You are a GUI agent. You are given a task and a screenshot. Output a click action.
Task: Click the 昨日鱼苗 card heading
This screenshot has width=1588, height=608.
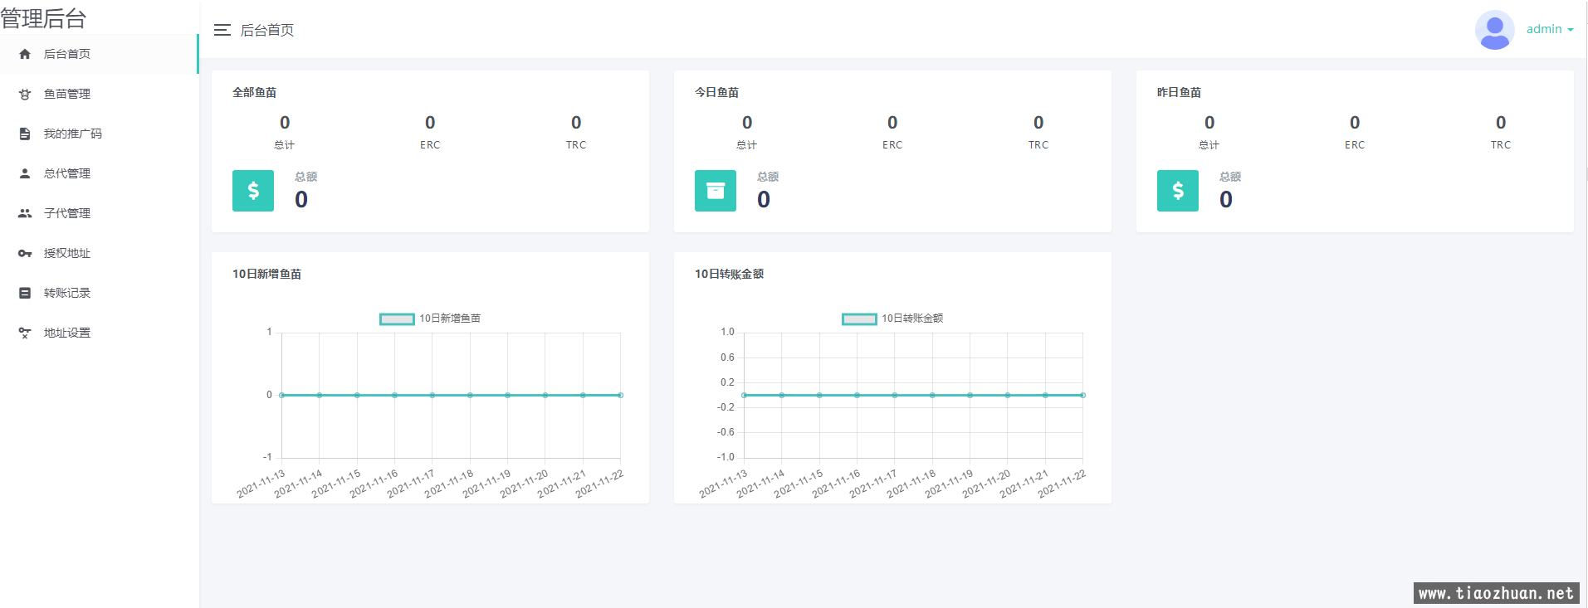coord(1179,92)
